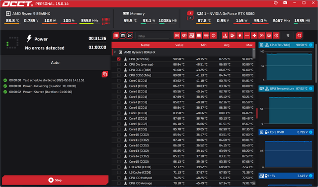This screenshot has width=318, height=187.
Task: Sort sensors by the Avg column
Action: pyautogui.click(x=227, y=45)
